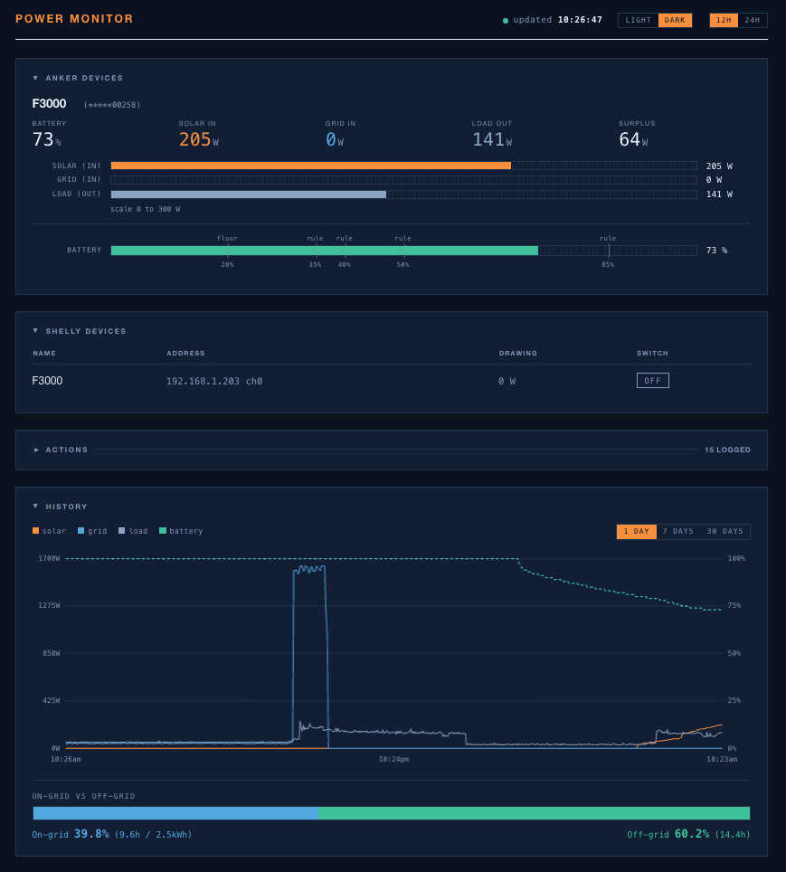
Task: Click the F3000 name in the Shelly table
Action: [x=47, y=381]
